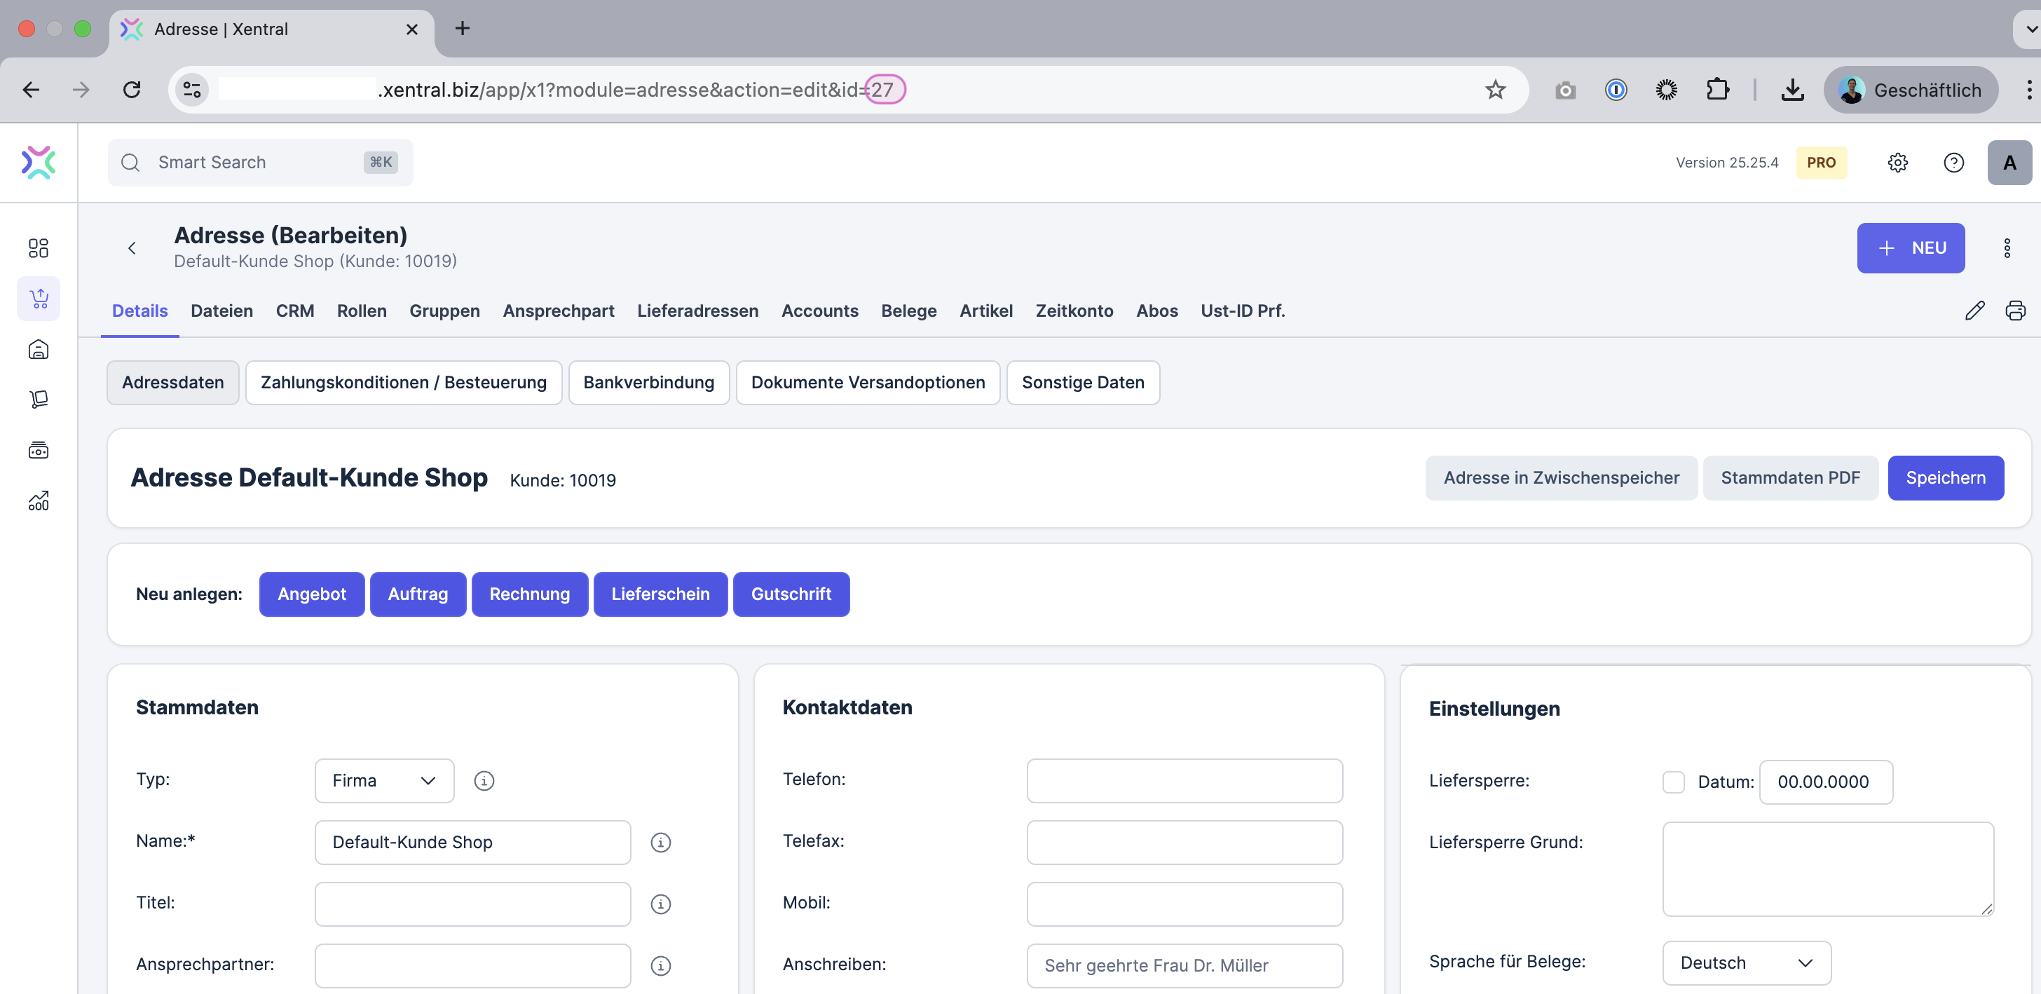Open the three-dot actions menu
This screenshot has height=994, width=2041.
click(x=2007, y=248)
